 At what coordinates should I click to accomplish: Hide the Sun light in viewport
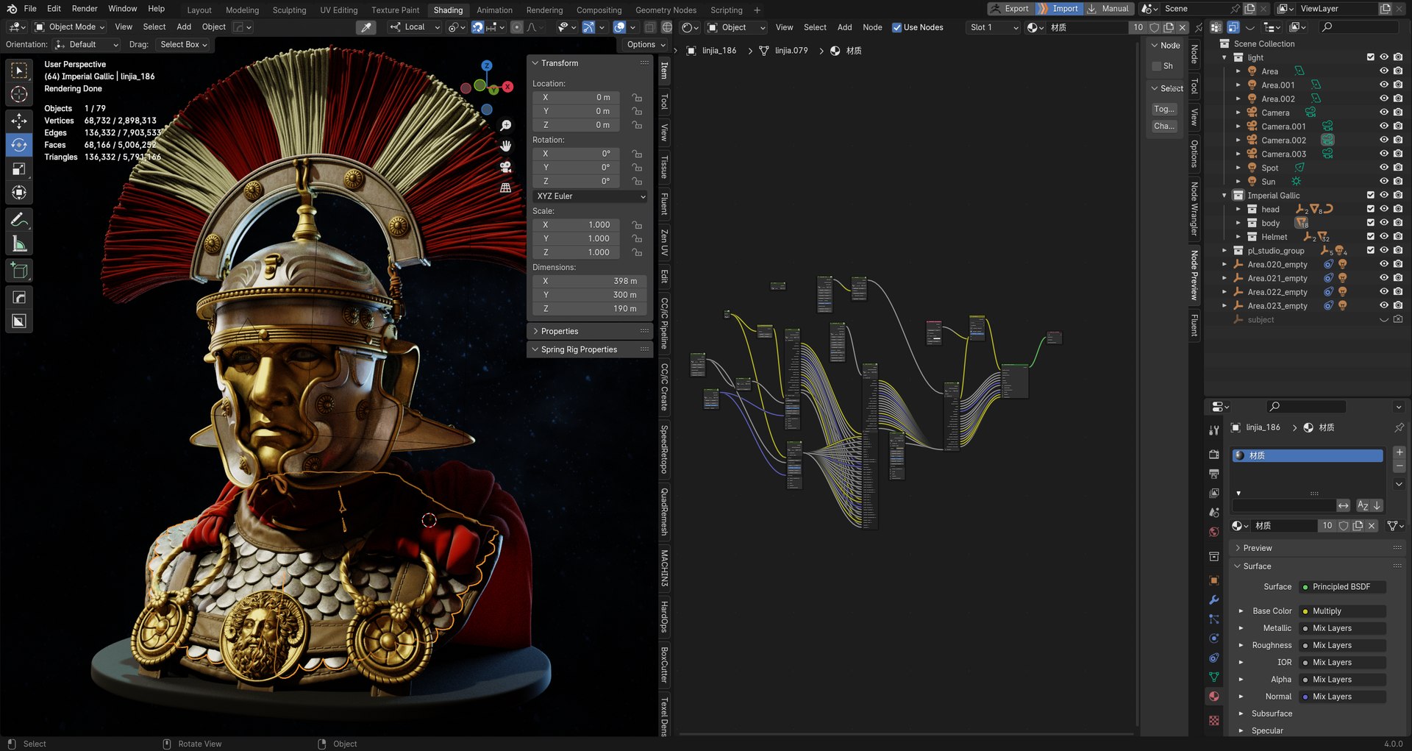pos(1383,182)
